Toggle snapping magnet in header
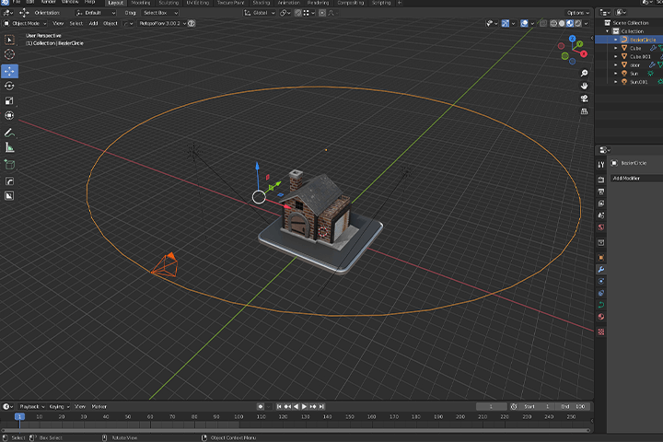The height and width of the screenshot is (442, 663). [297, 13]
